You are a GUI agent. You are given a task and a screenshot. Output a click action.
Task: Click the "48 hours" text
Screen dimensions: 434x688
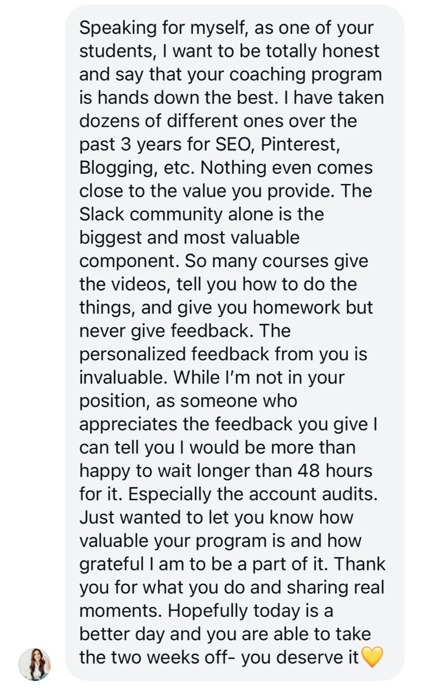(x=334, y=471)
